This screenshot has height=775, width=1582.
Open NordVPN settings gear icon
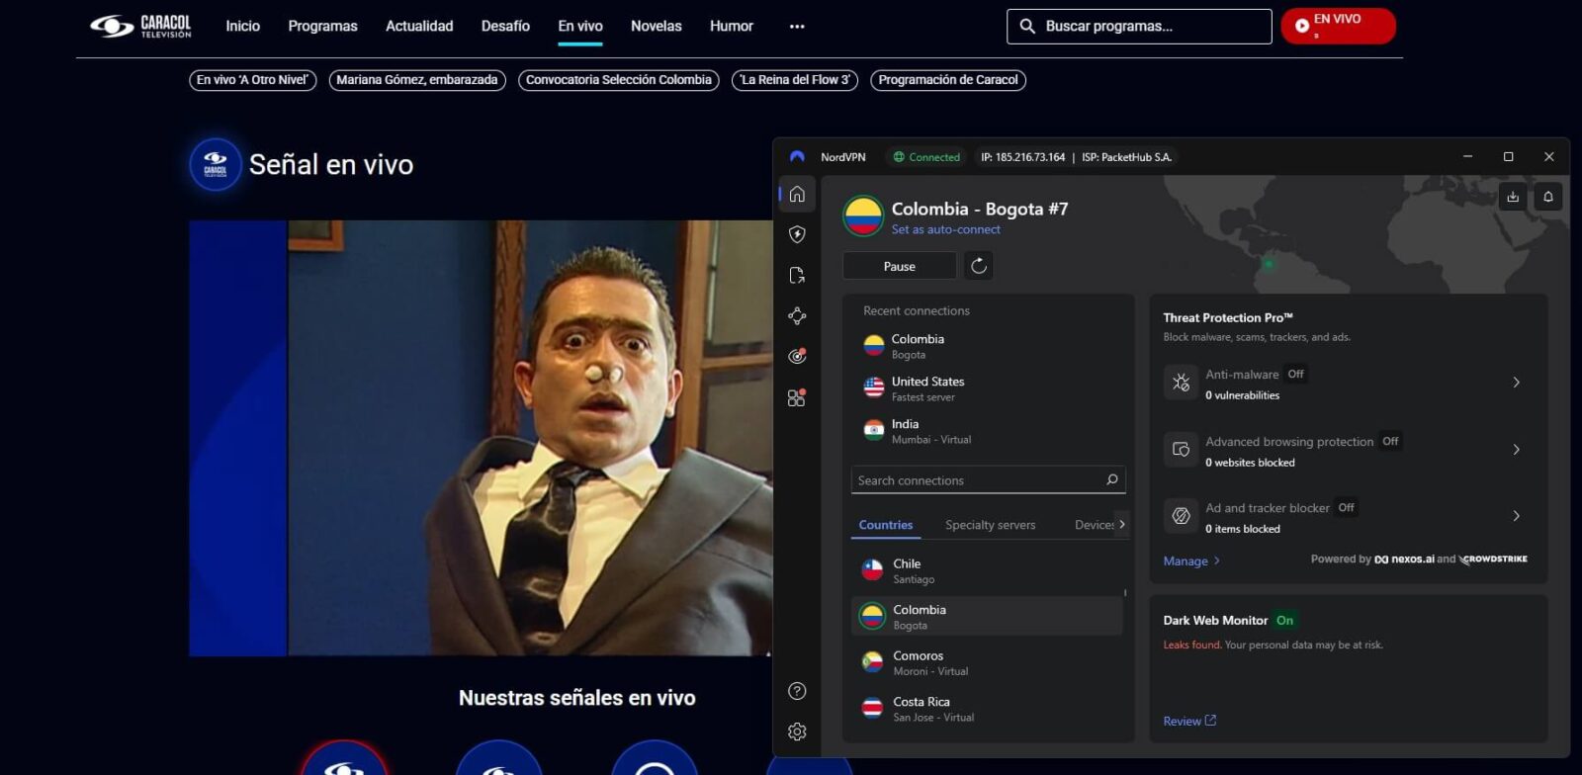click(797, 732)
